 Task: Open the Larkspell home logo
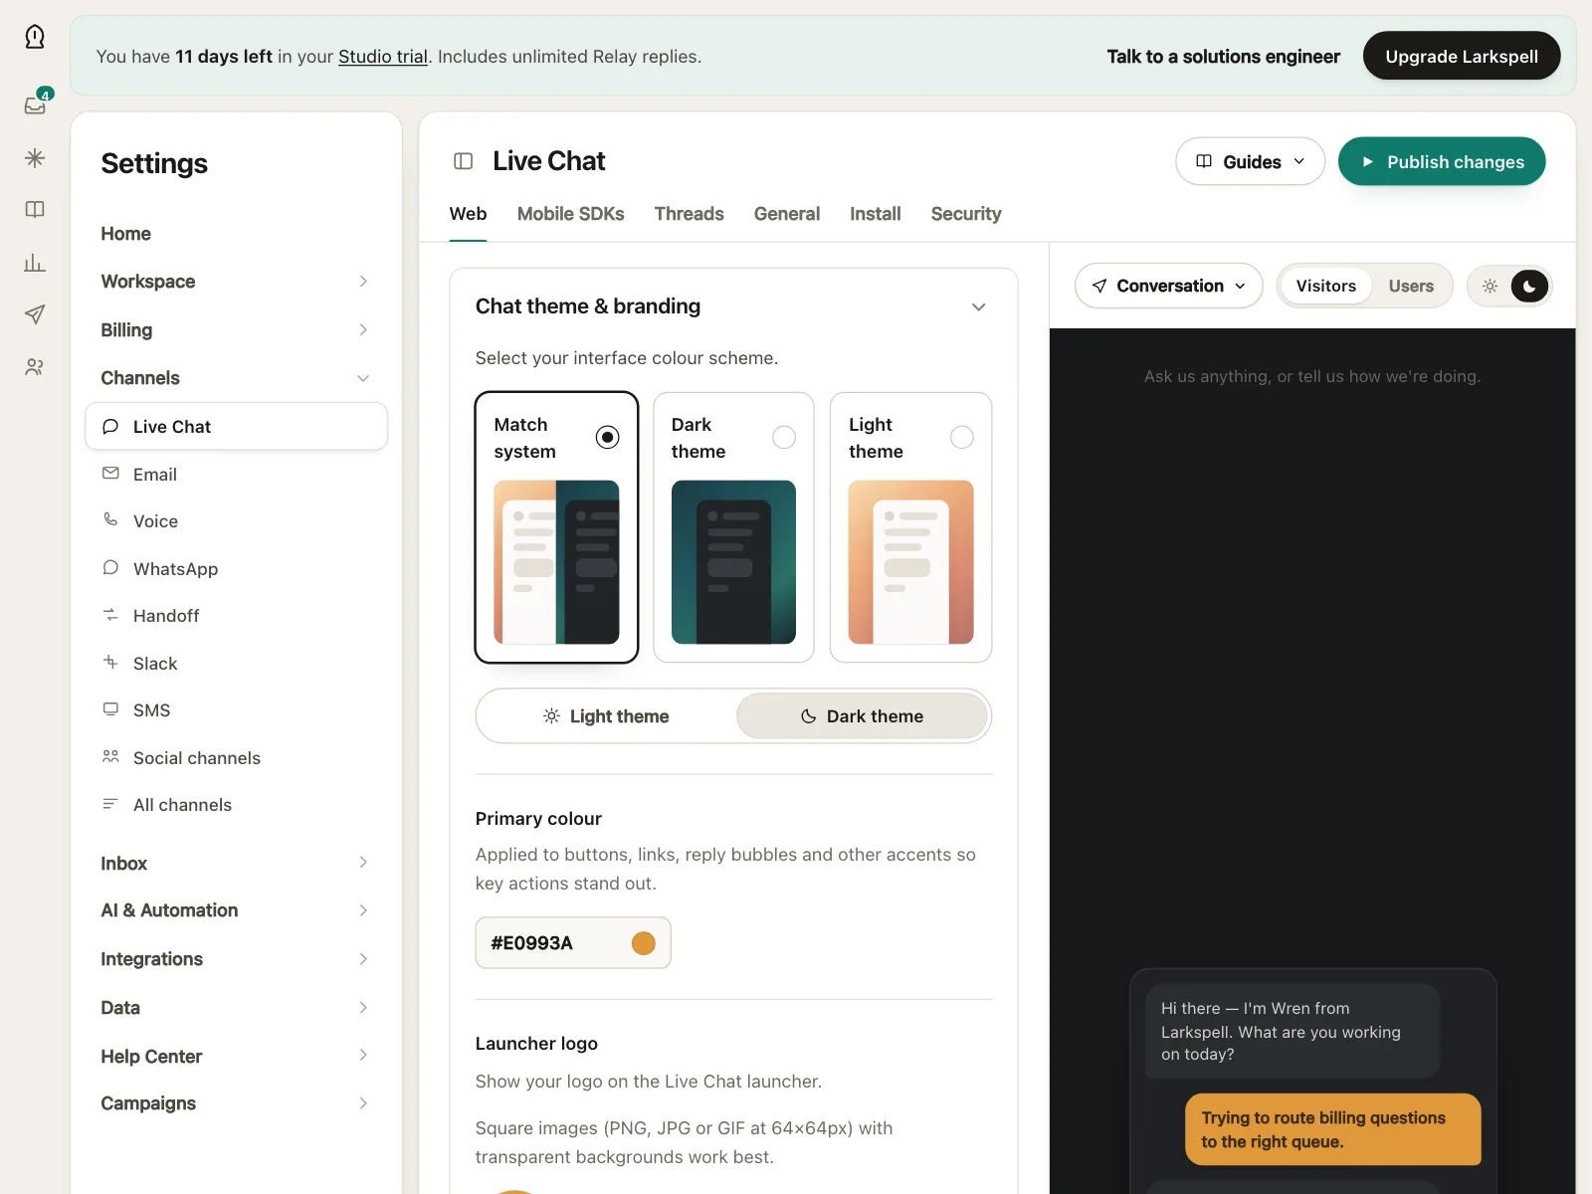35,37
